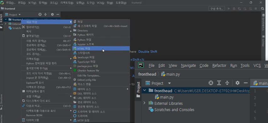Choose Explorer에 표시 from the context menu
The height and width of the screenshot is (123, 268).
[46, 83]
